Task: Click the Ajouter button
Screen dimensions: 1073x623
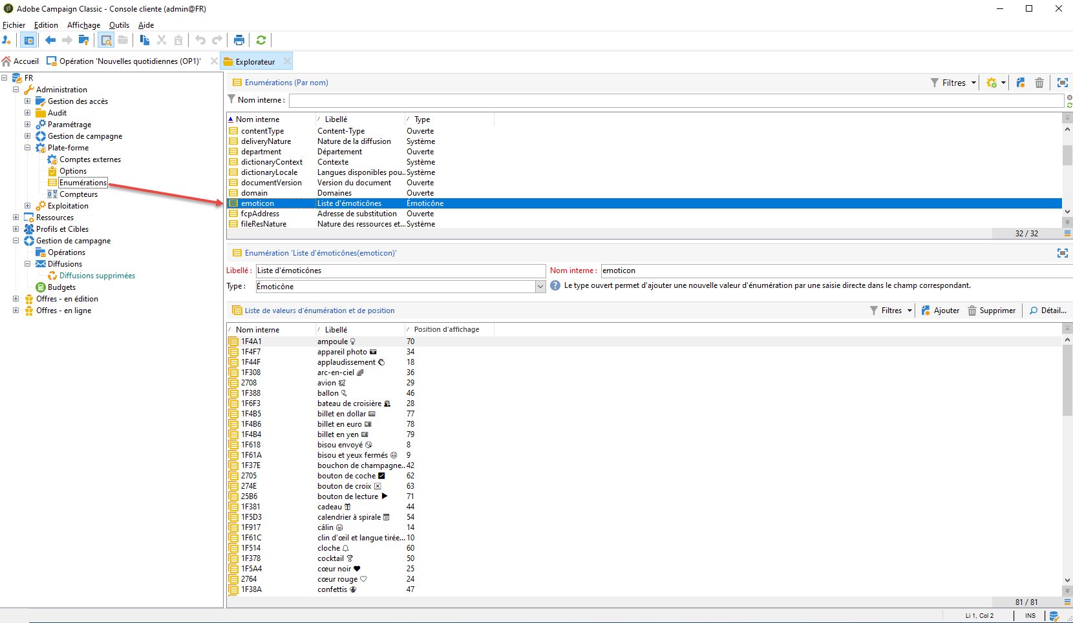Action: click(940, 311)
